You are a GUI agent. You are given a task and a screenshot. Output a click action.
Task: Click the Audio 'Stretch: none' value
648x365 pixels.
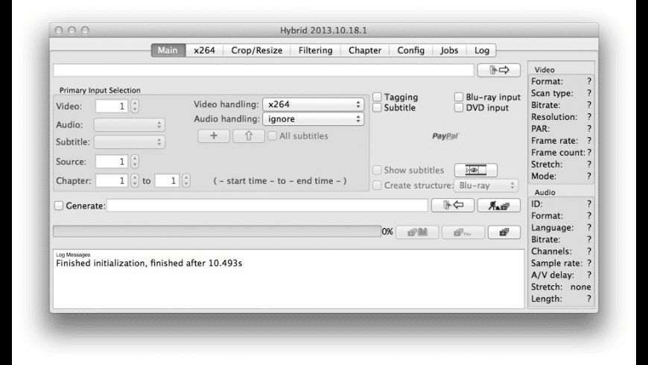tap(580, 287)
